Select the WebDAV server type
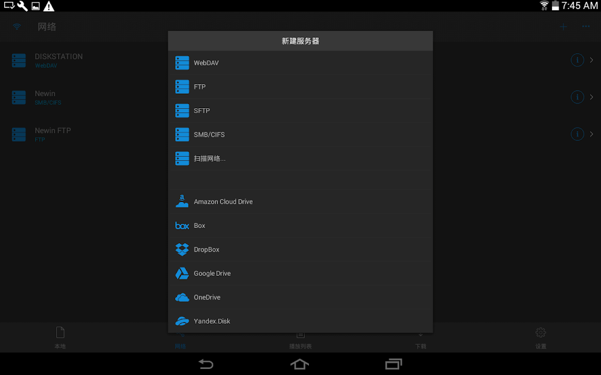 click(300, 63)
